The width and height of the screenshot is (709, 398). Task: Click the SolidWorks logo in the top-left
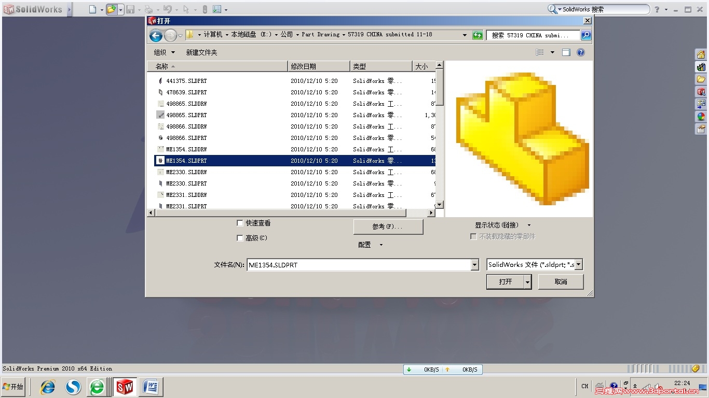32,9
